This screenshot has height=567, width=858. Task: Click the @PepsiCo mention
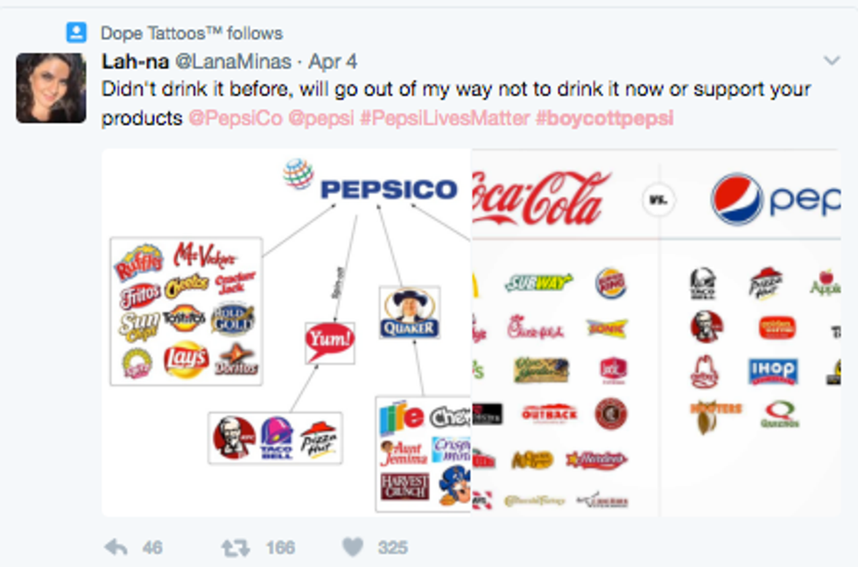tap(236, 117)
